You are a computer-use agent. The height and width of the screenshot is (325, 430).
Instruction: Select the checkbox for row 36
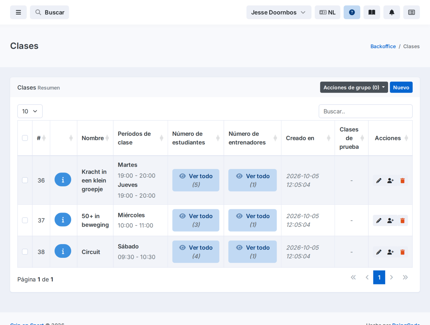pos(25,180)
